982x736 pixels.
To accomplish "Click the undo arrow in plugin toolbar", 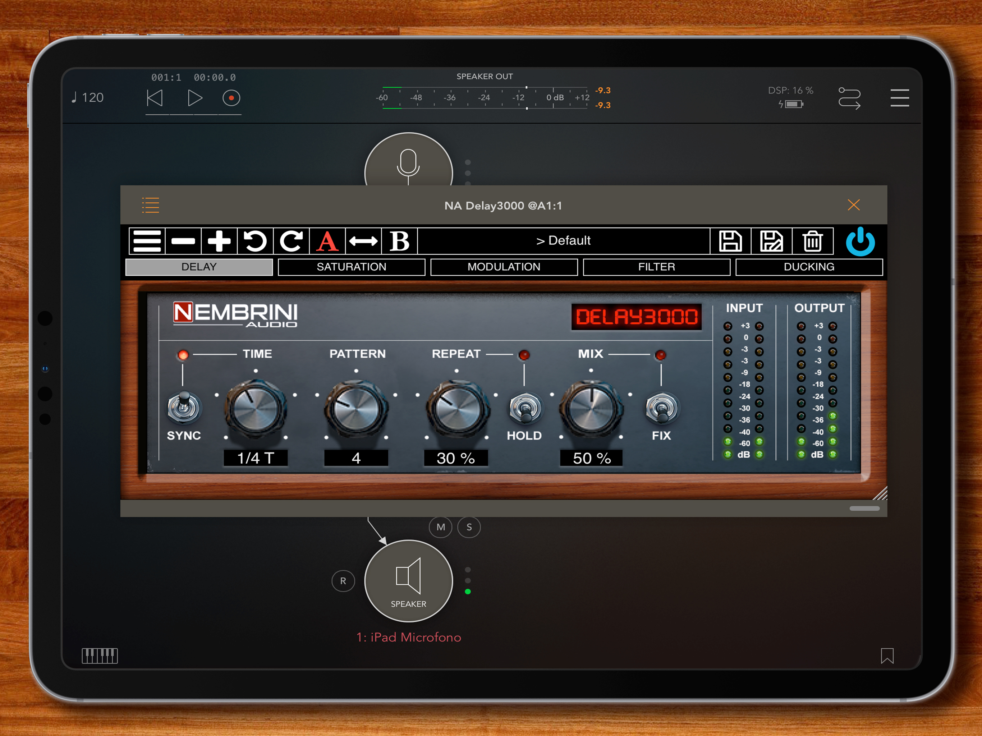I will tap(255, 241).
